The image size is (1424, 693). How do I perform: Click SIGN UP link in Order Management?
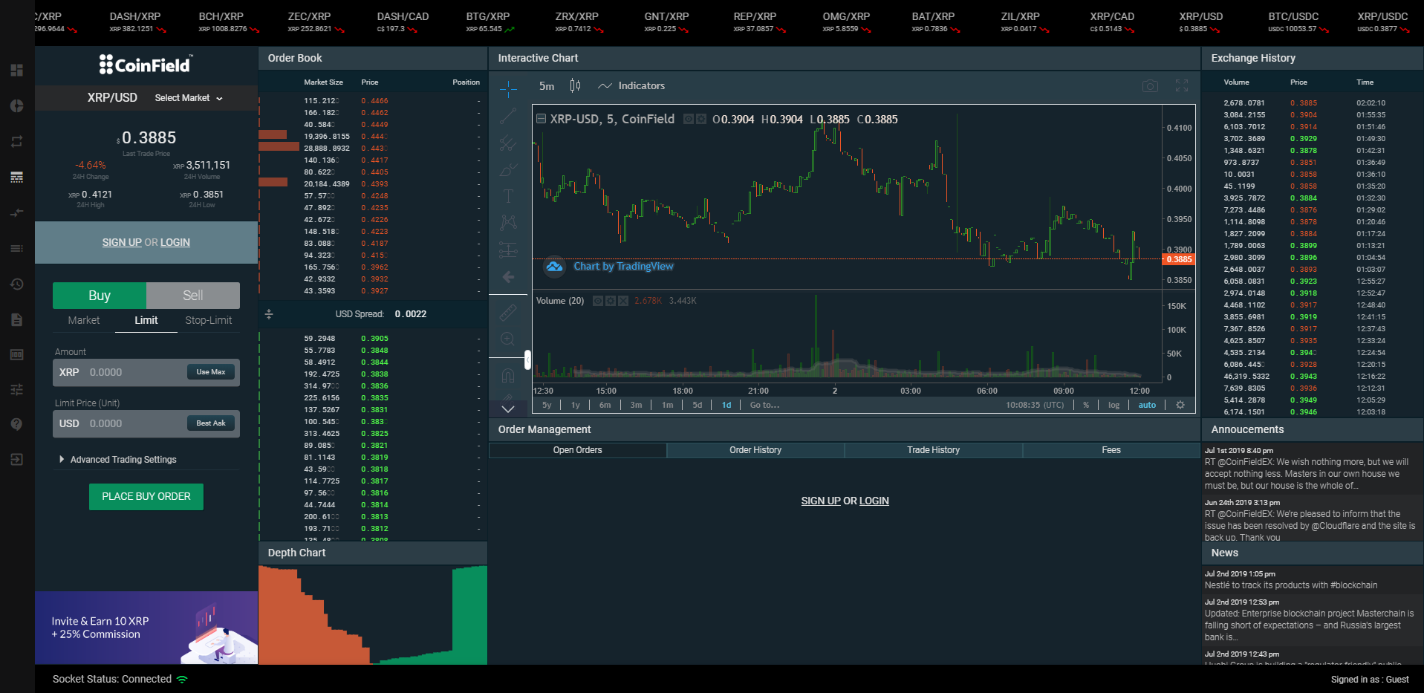(x=821, y=501)
